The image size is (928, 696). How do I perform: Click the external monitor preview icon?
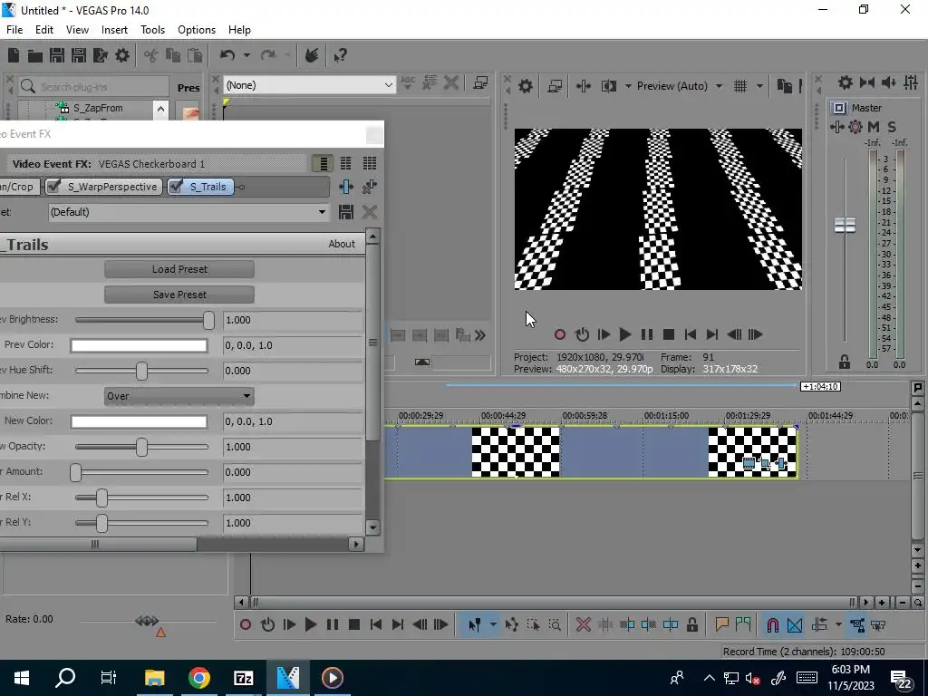tap(555, 86)
